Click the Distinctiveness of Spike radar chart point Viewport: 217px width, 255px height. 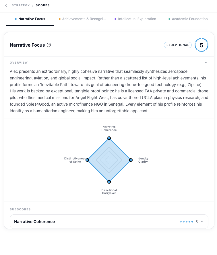click(x=87, y=160)
